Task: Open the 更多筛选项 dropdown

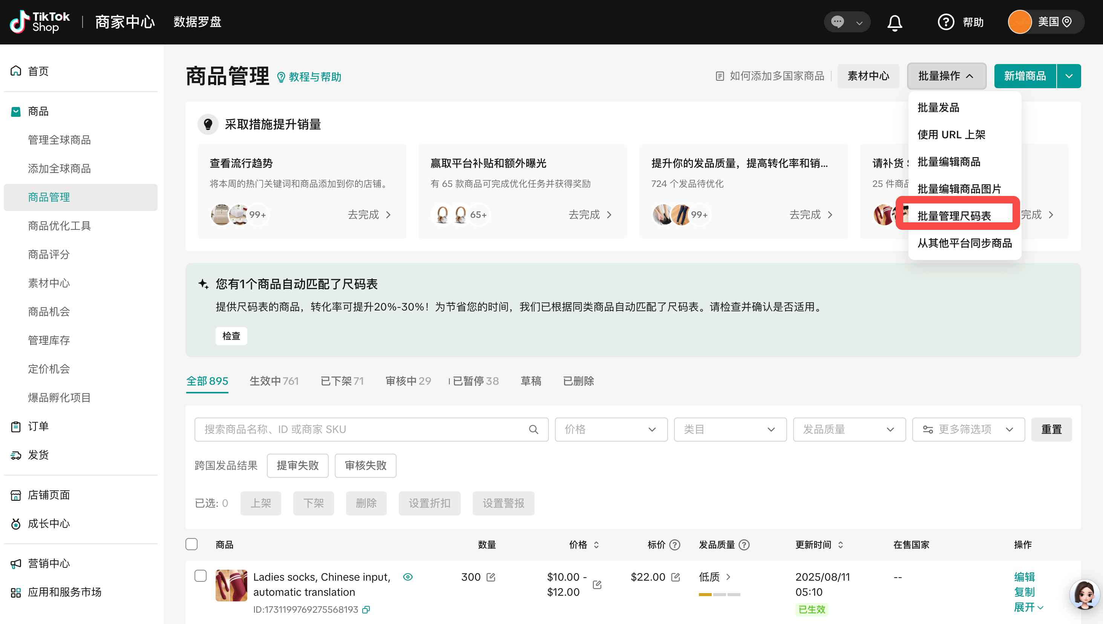Action: 968,430
